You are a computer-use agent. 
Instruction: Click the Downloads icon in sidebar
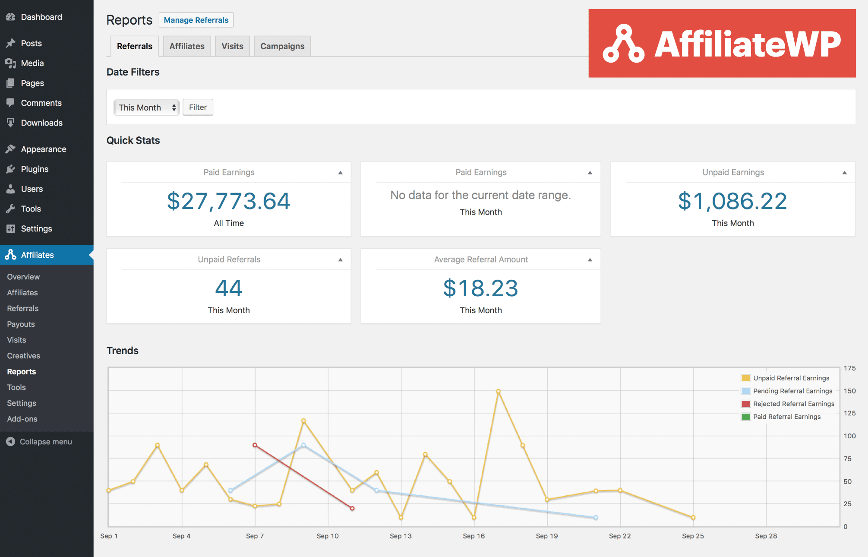pyautogui.click(x=10, y=123)
